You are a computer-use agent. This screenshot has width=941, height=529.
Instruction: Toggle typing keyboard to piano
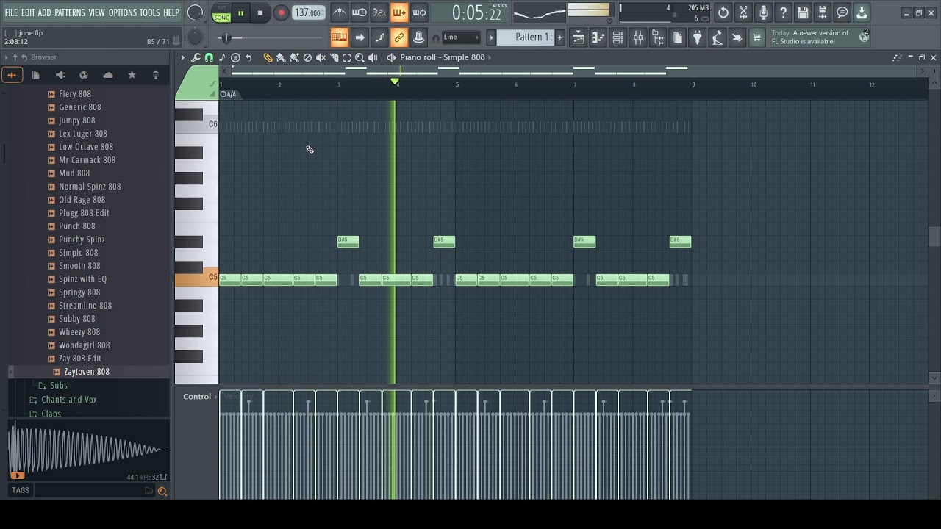(340, 37)
